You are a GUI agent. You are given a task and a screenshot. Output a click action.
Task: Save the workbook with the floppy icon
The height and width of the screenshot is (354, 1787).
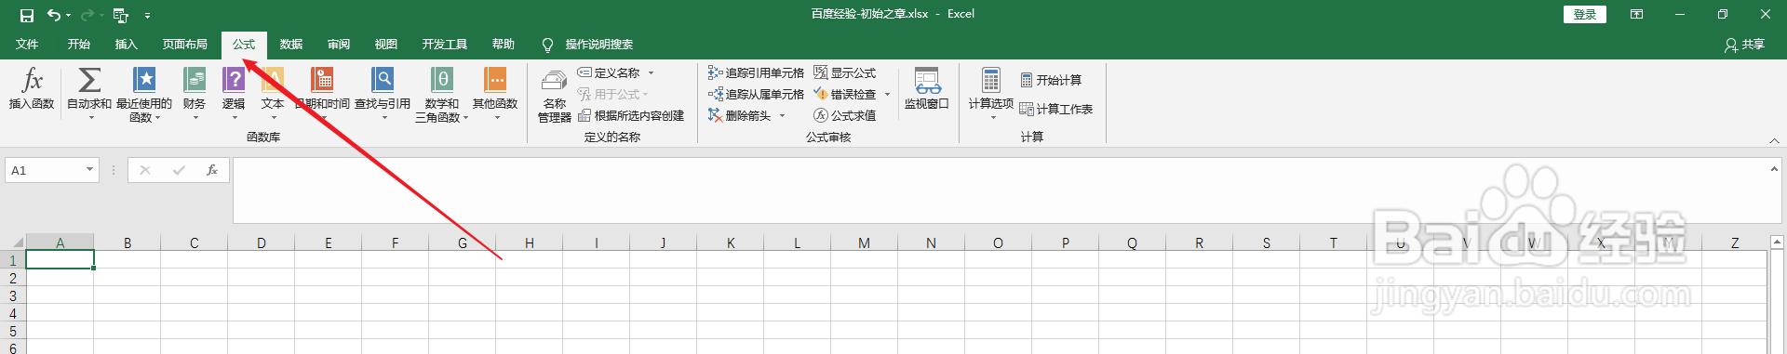27,15
